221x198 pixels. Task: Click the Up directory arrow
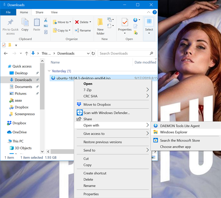tap(27, 53)
